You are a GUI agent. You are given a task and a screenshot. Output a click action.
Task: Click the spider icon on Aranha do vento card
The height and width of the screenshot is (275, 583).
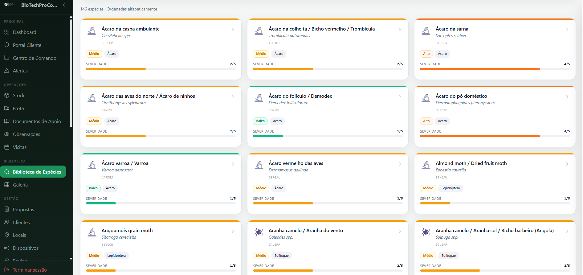[259, 232]
